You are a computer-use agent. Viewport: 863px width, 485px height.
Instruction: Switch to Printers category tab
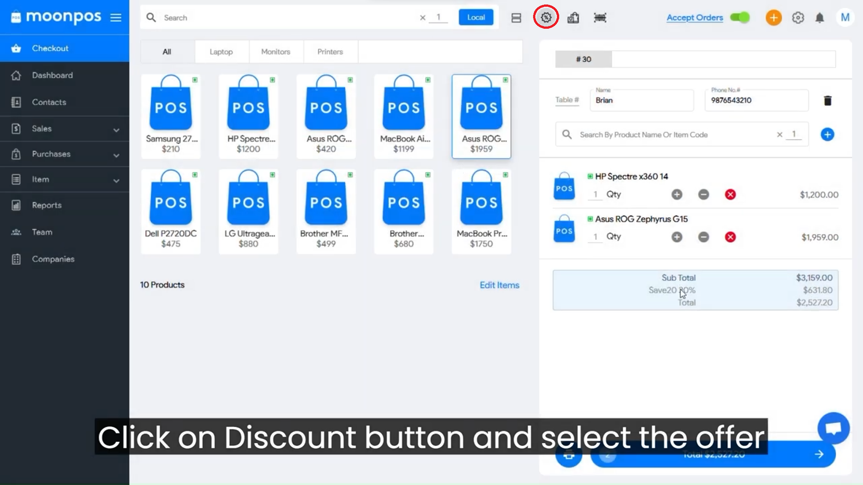click(330, 52)
